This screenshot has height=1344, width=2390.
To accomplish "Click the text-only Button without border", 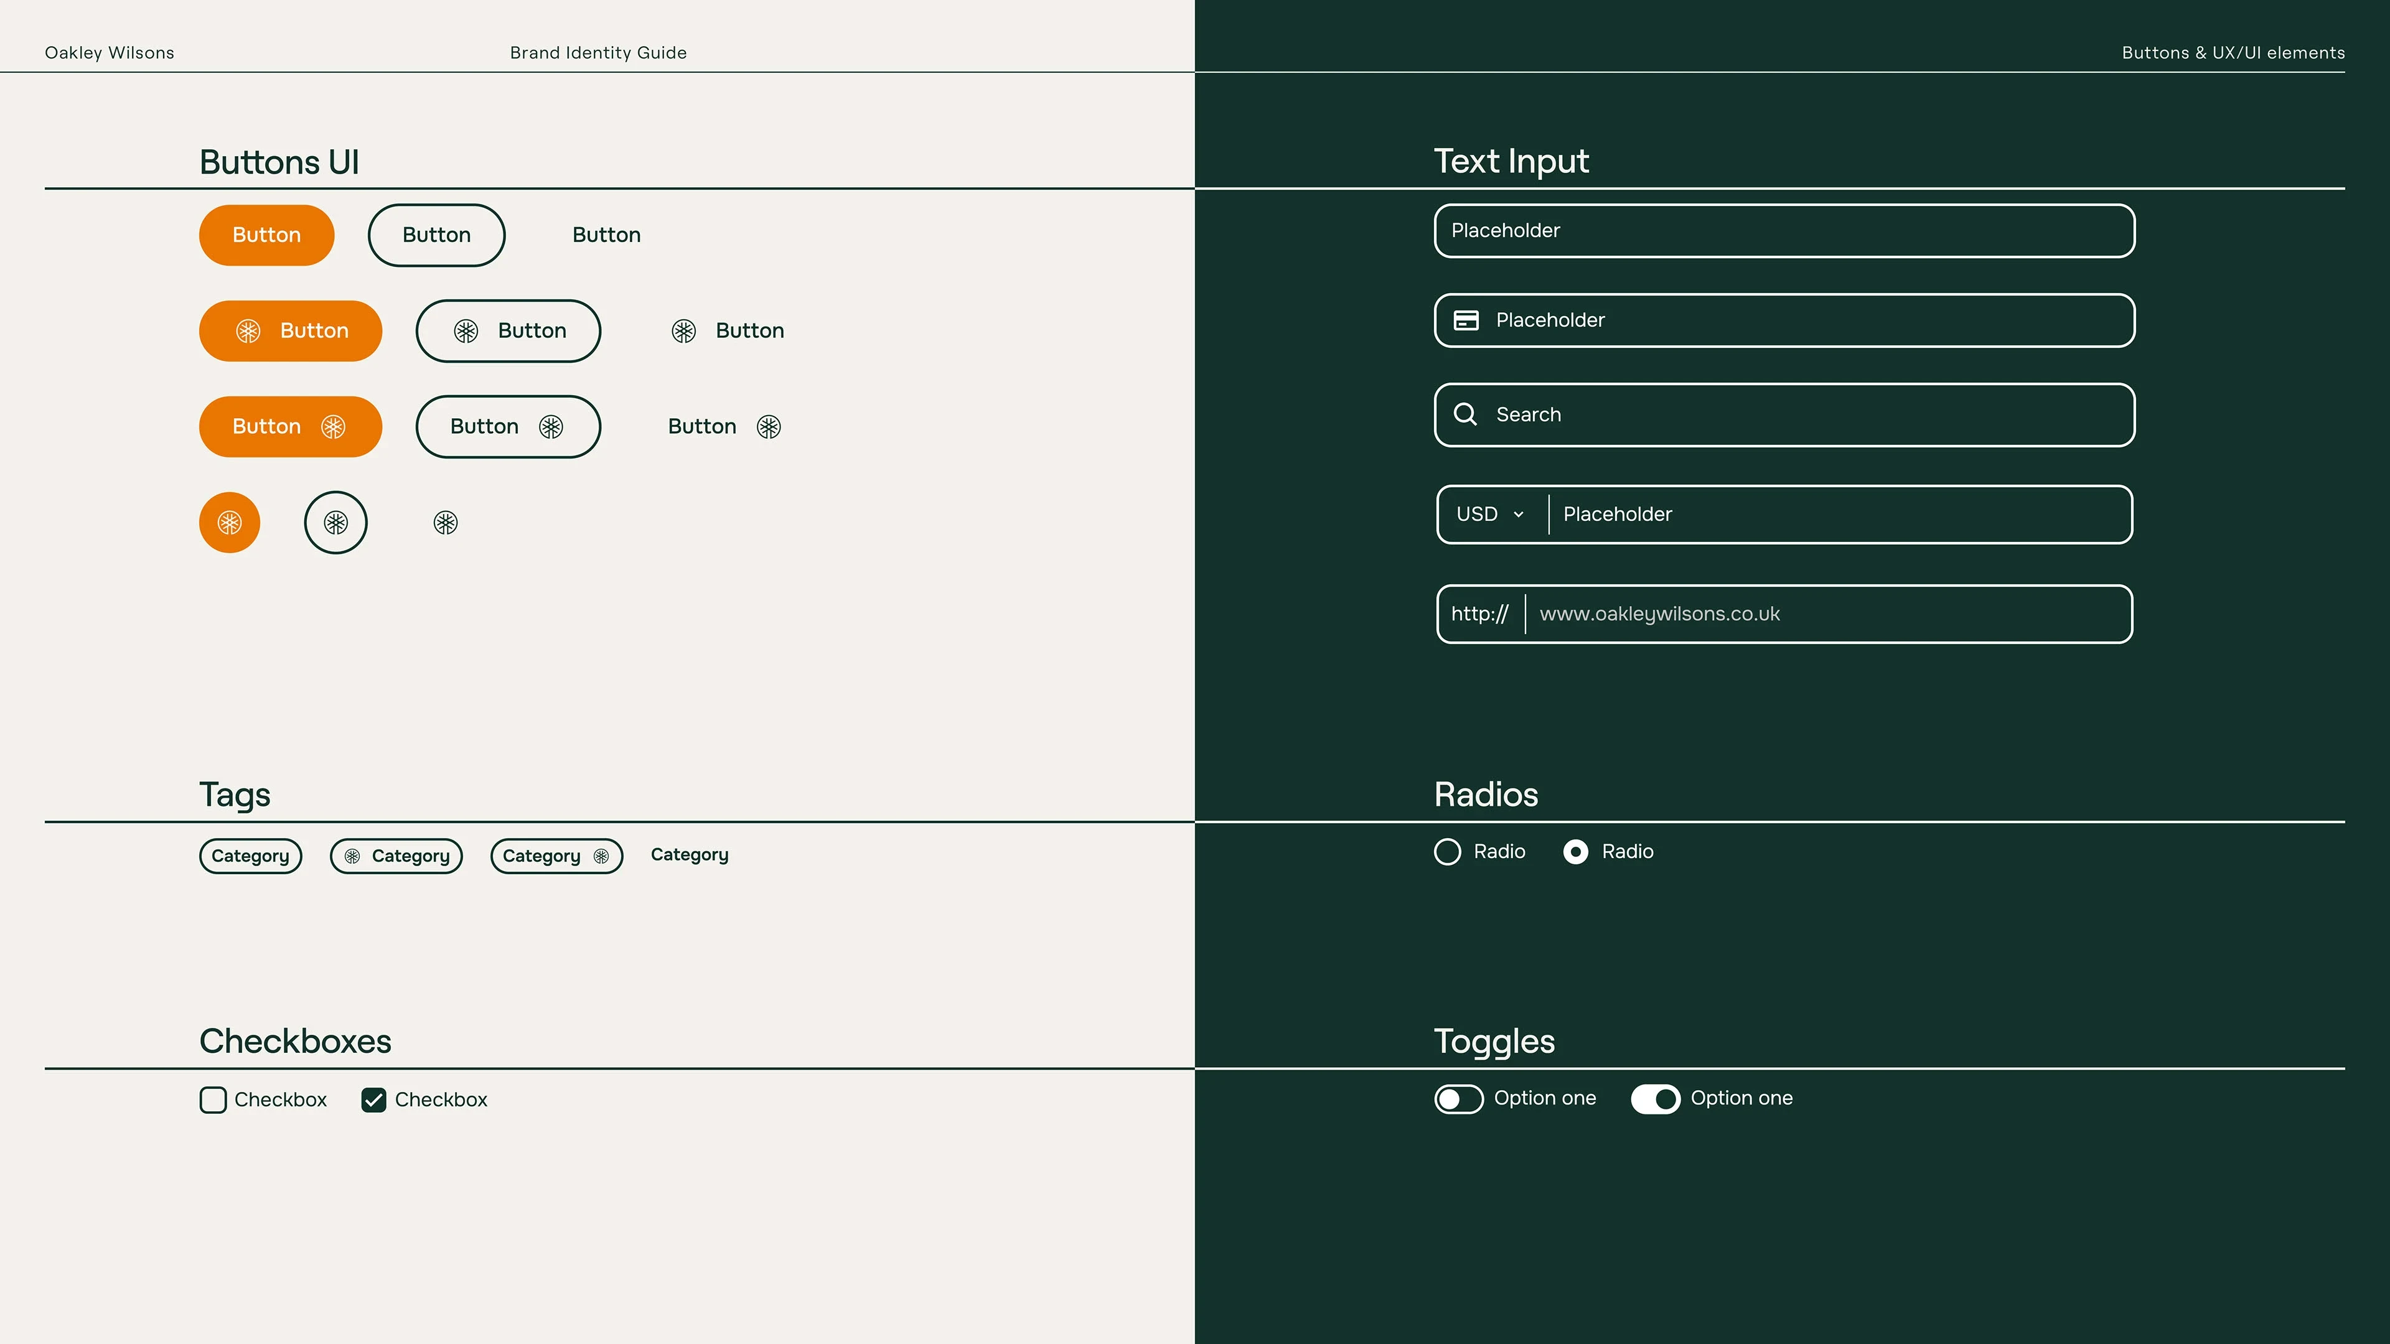I will 606,235.
